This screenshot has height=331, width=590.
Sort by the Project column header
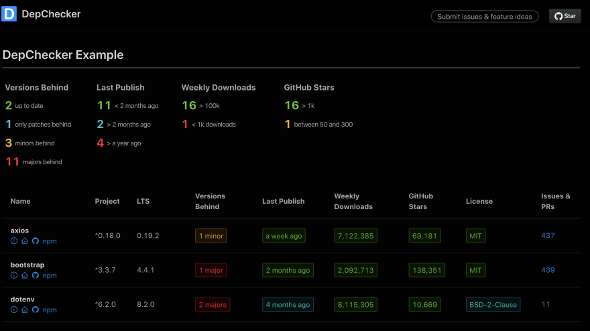[x=107, y=201]
